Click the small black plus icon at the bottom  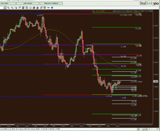coord(152,129)
